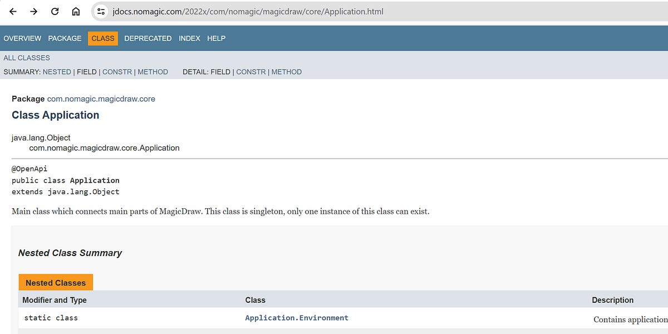
Task: Open the FIELD detail section link
Action: 221,71
